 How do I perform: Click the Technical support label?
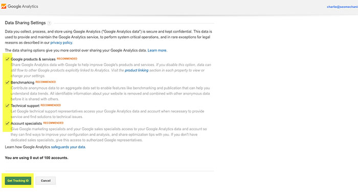click(x=25, y=105)
